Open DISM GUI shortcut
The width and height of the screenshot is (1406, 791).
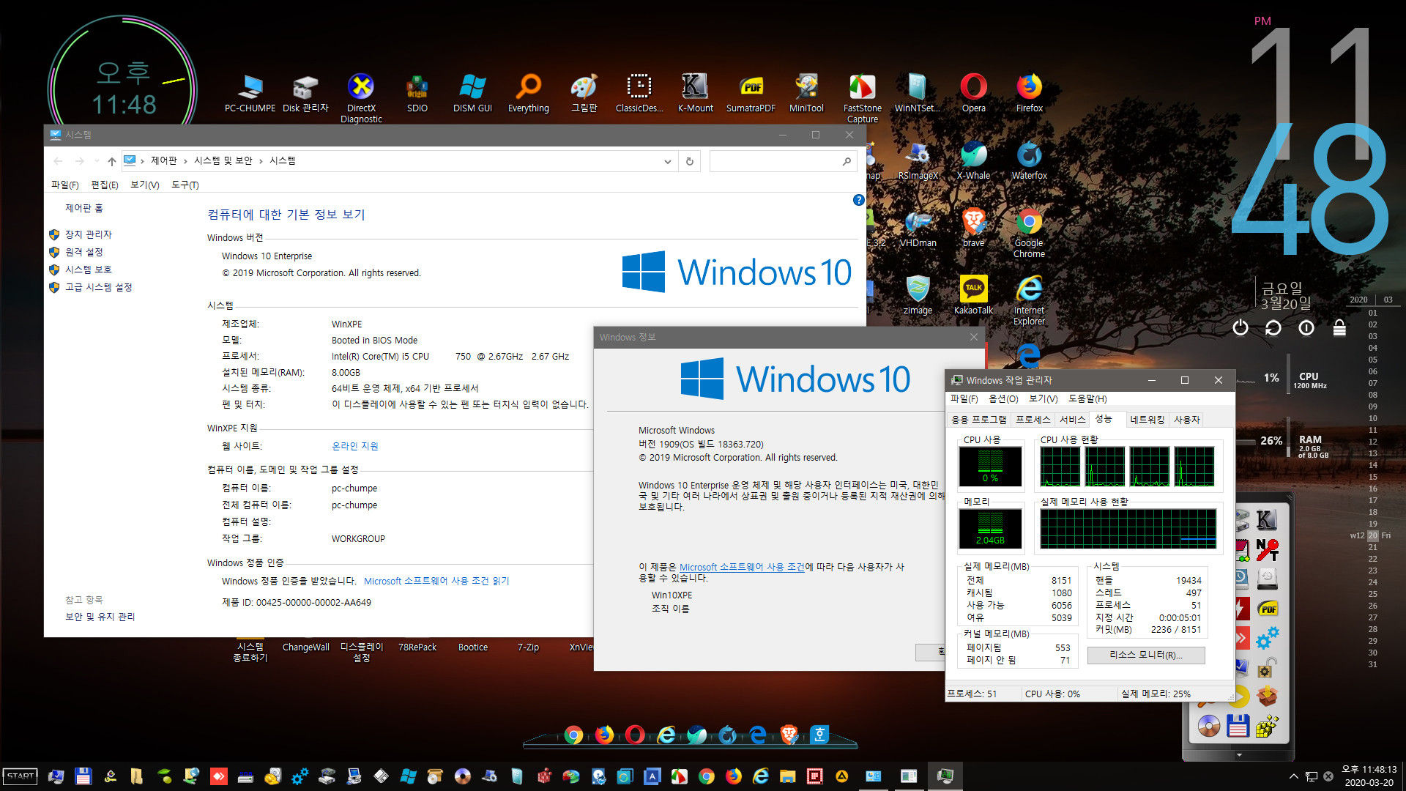coord(472,94)
